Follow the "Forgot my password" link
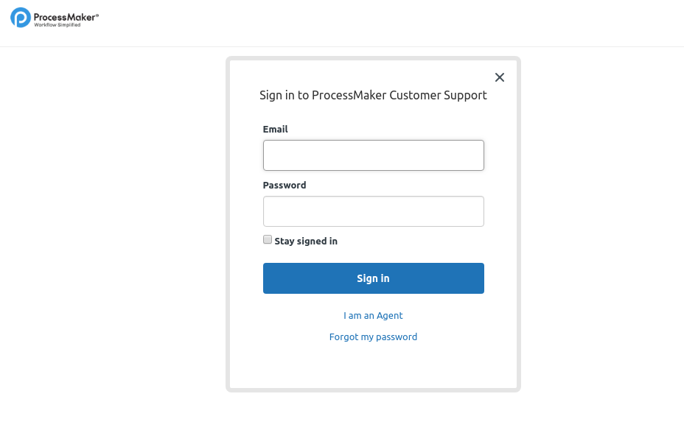This screenshot has width=684, height=430. pos(373,337)
